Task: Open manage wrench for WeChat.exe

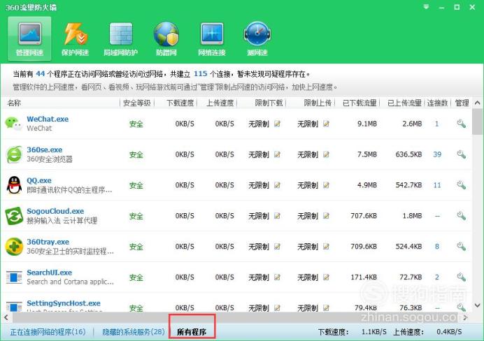Action: pos(461,124)
